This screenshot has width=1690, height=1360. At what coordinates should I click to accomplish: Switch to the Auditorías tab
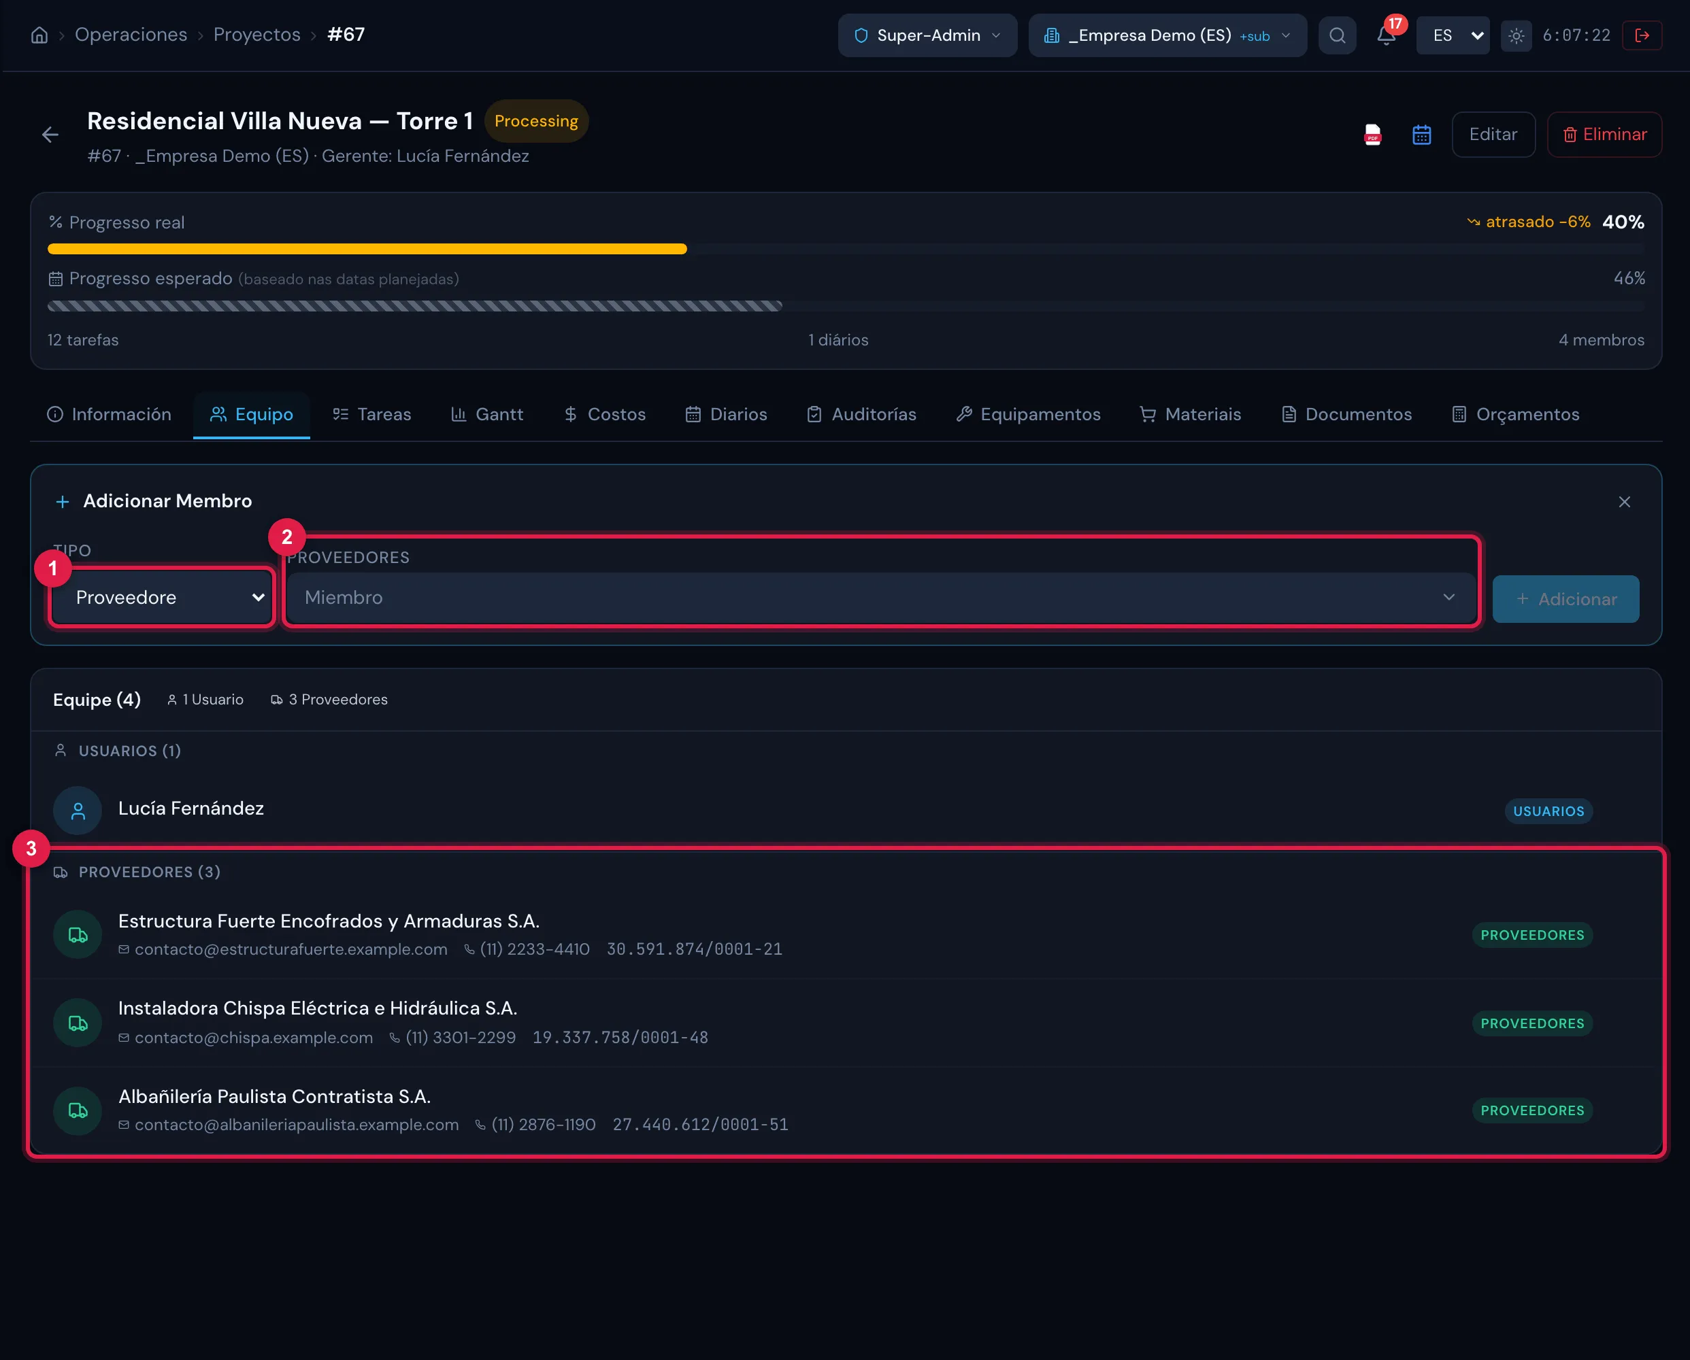[861, 414]
